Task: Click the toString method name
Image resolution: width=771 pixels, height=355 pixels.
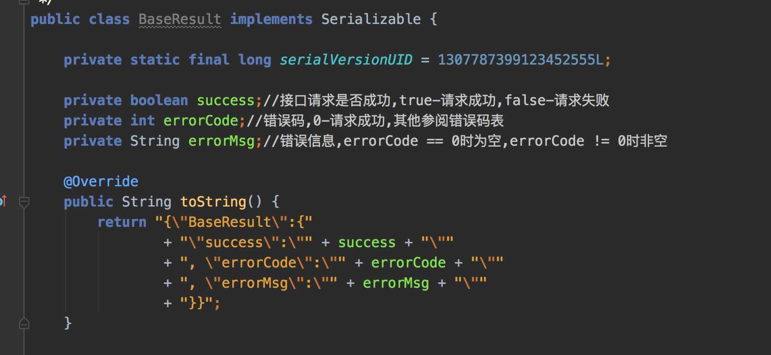Action: point(213,201)
